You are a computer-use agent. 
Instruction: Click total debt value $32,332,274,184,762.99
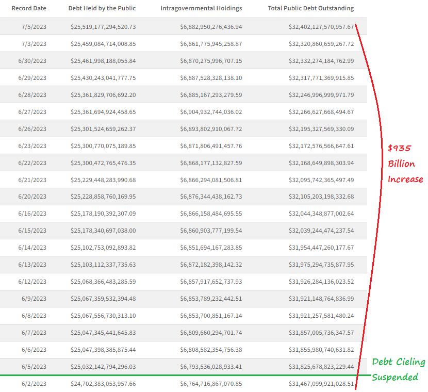click(x=321, y=61)
